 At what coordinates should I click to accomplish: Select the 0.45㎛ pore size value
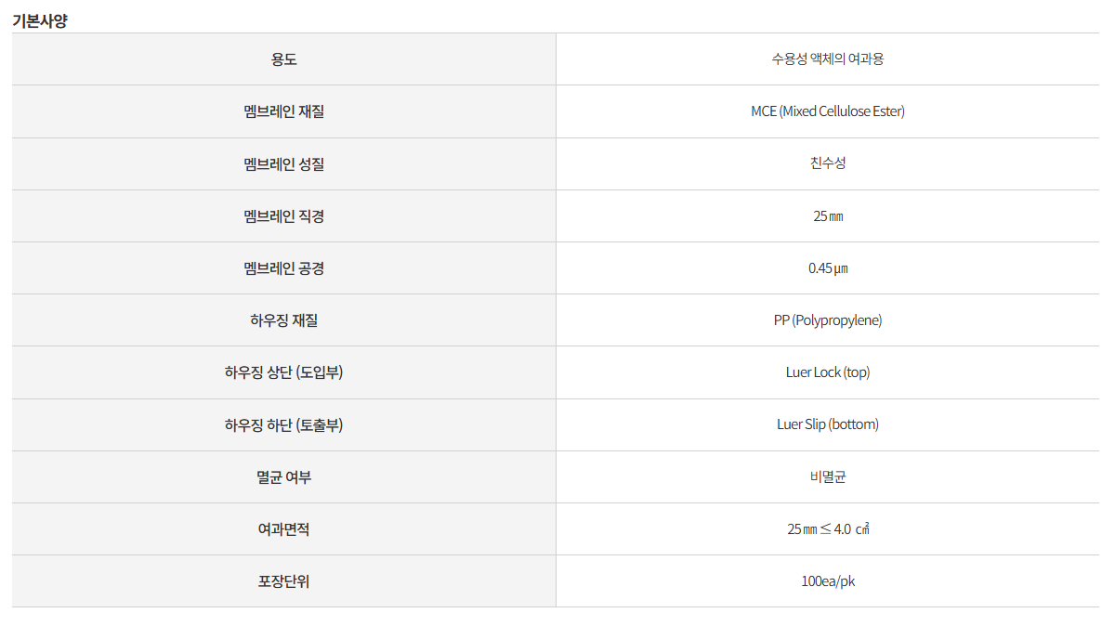(x=828, y=268)
